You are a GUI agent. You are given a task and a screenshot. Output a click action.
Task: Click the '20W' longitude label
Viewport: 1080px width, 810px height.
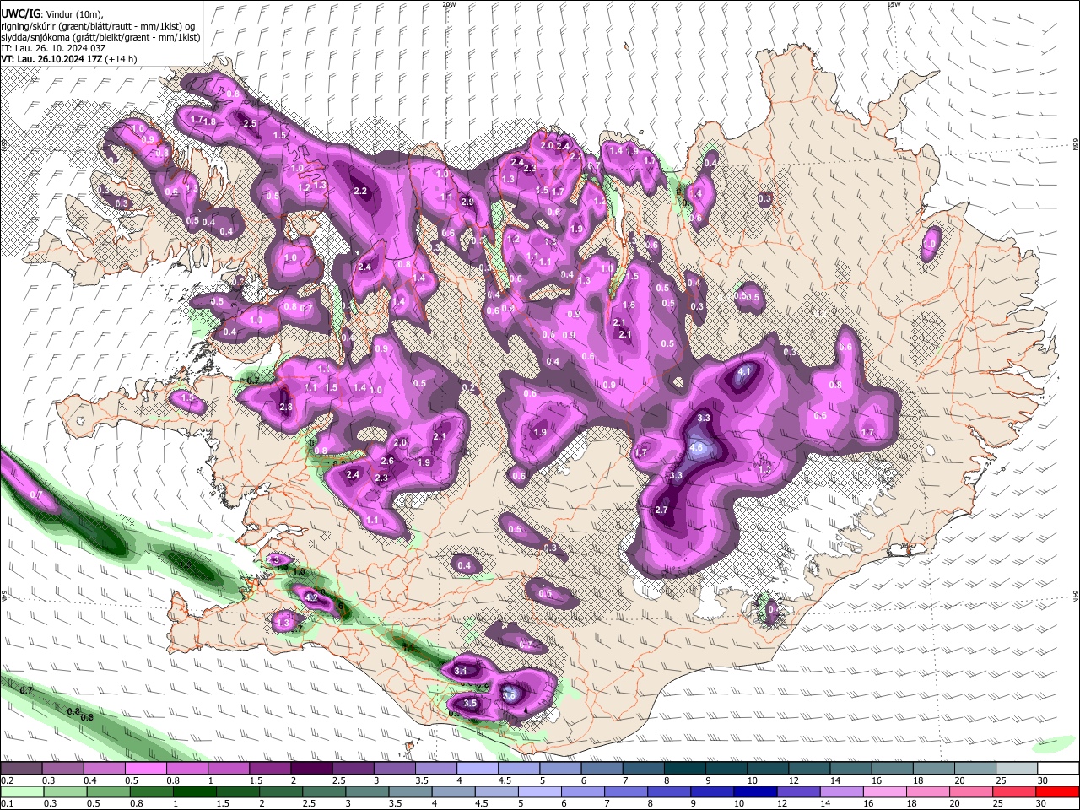(448, 4)
